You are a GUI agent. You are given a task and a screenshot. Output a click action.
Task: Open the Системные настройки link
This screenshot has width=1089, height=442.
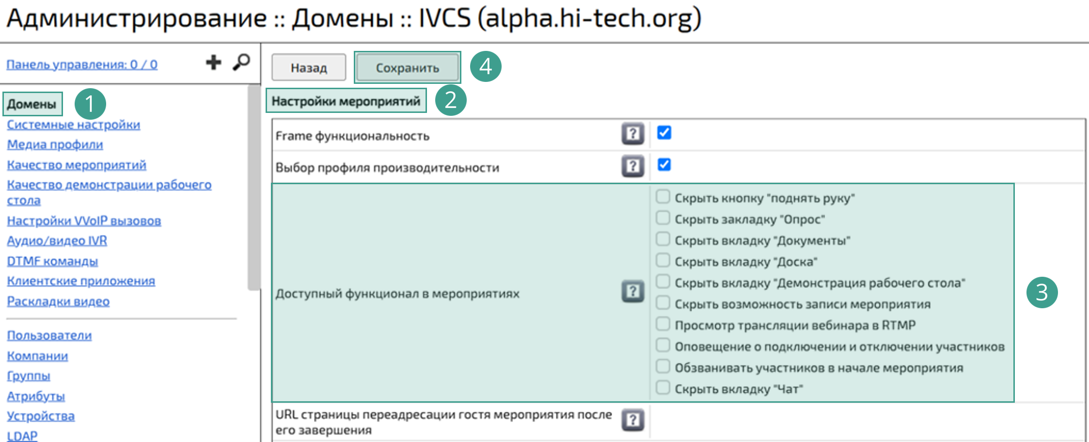point(74,125)
